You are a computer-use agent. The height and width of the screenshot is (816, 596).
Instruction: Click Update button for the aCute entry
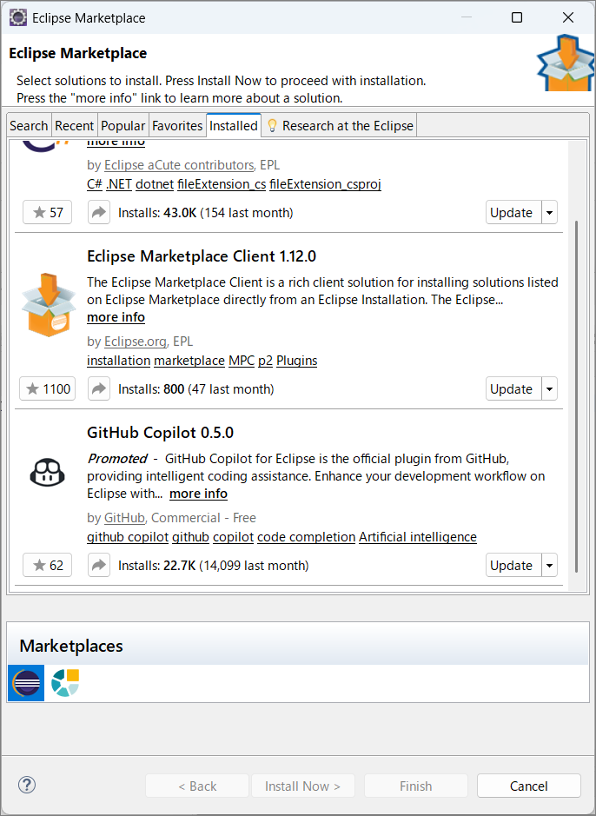click(513, 212)
